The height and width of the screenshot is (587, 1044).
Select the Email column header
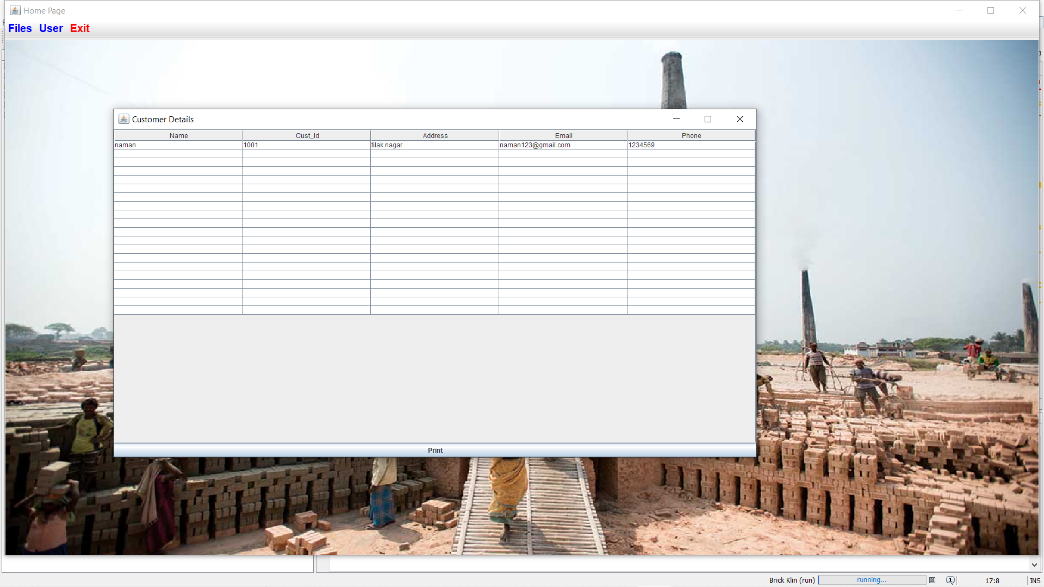pos(563,135)
